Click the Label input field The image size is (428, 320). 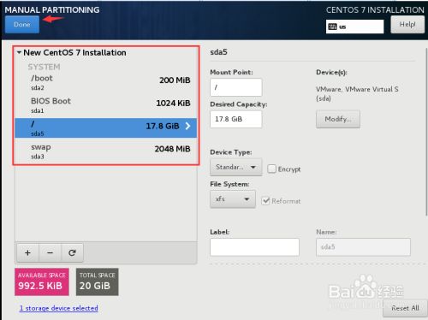254,247
